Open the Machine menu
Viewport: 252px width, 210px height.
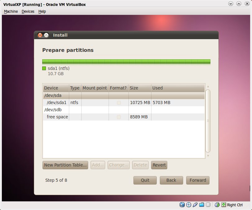11,11
